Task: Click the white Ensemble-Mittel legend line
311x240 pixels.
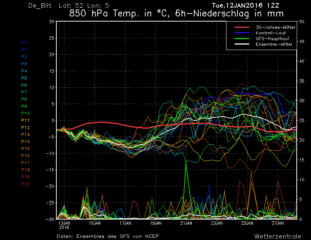Action: (x=242, y=44)
